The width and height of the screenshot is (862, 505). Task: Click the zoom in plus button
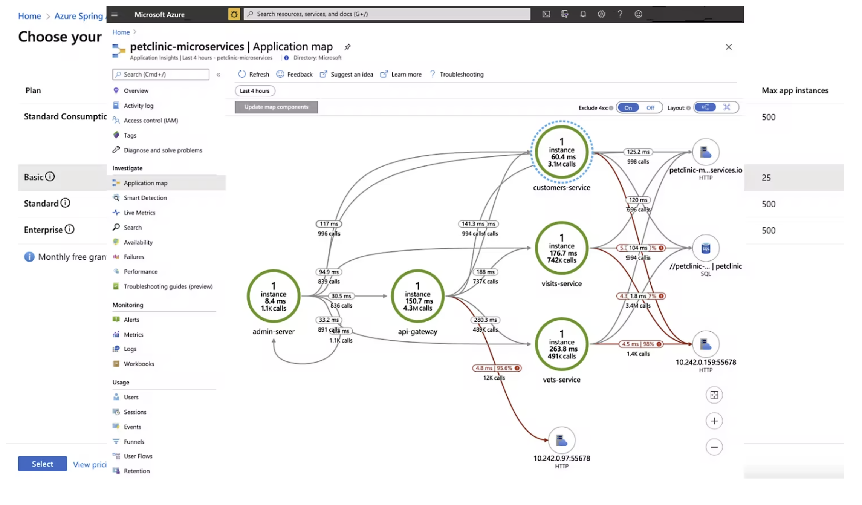[x=714, y=421]
